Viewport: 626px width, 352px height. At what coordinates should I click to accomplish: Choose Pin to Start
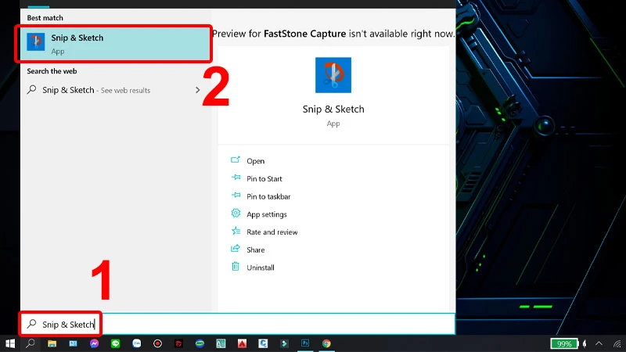point(264,179)
